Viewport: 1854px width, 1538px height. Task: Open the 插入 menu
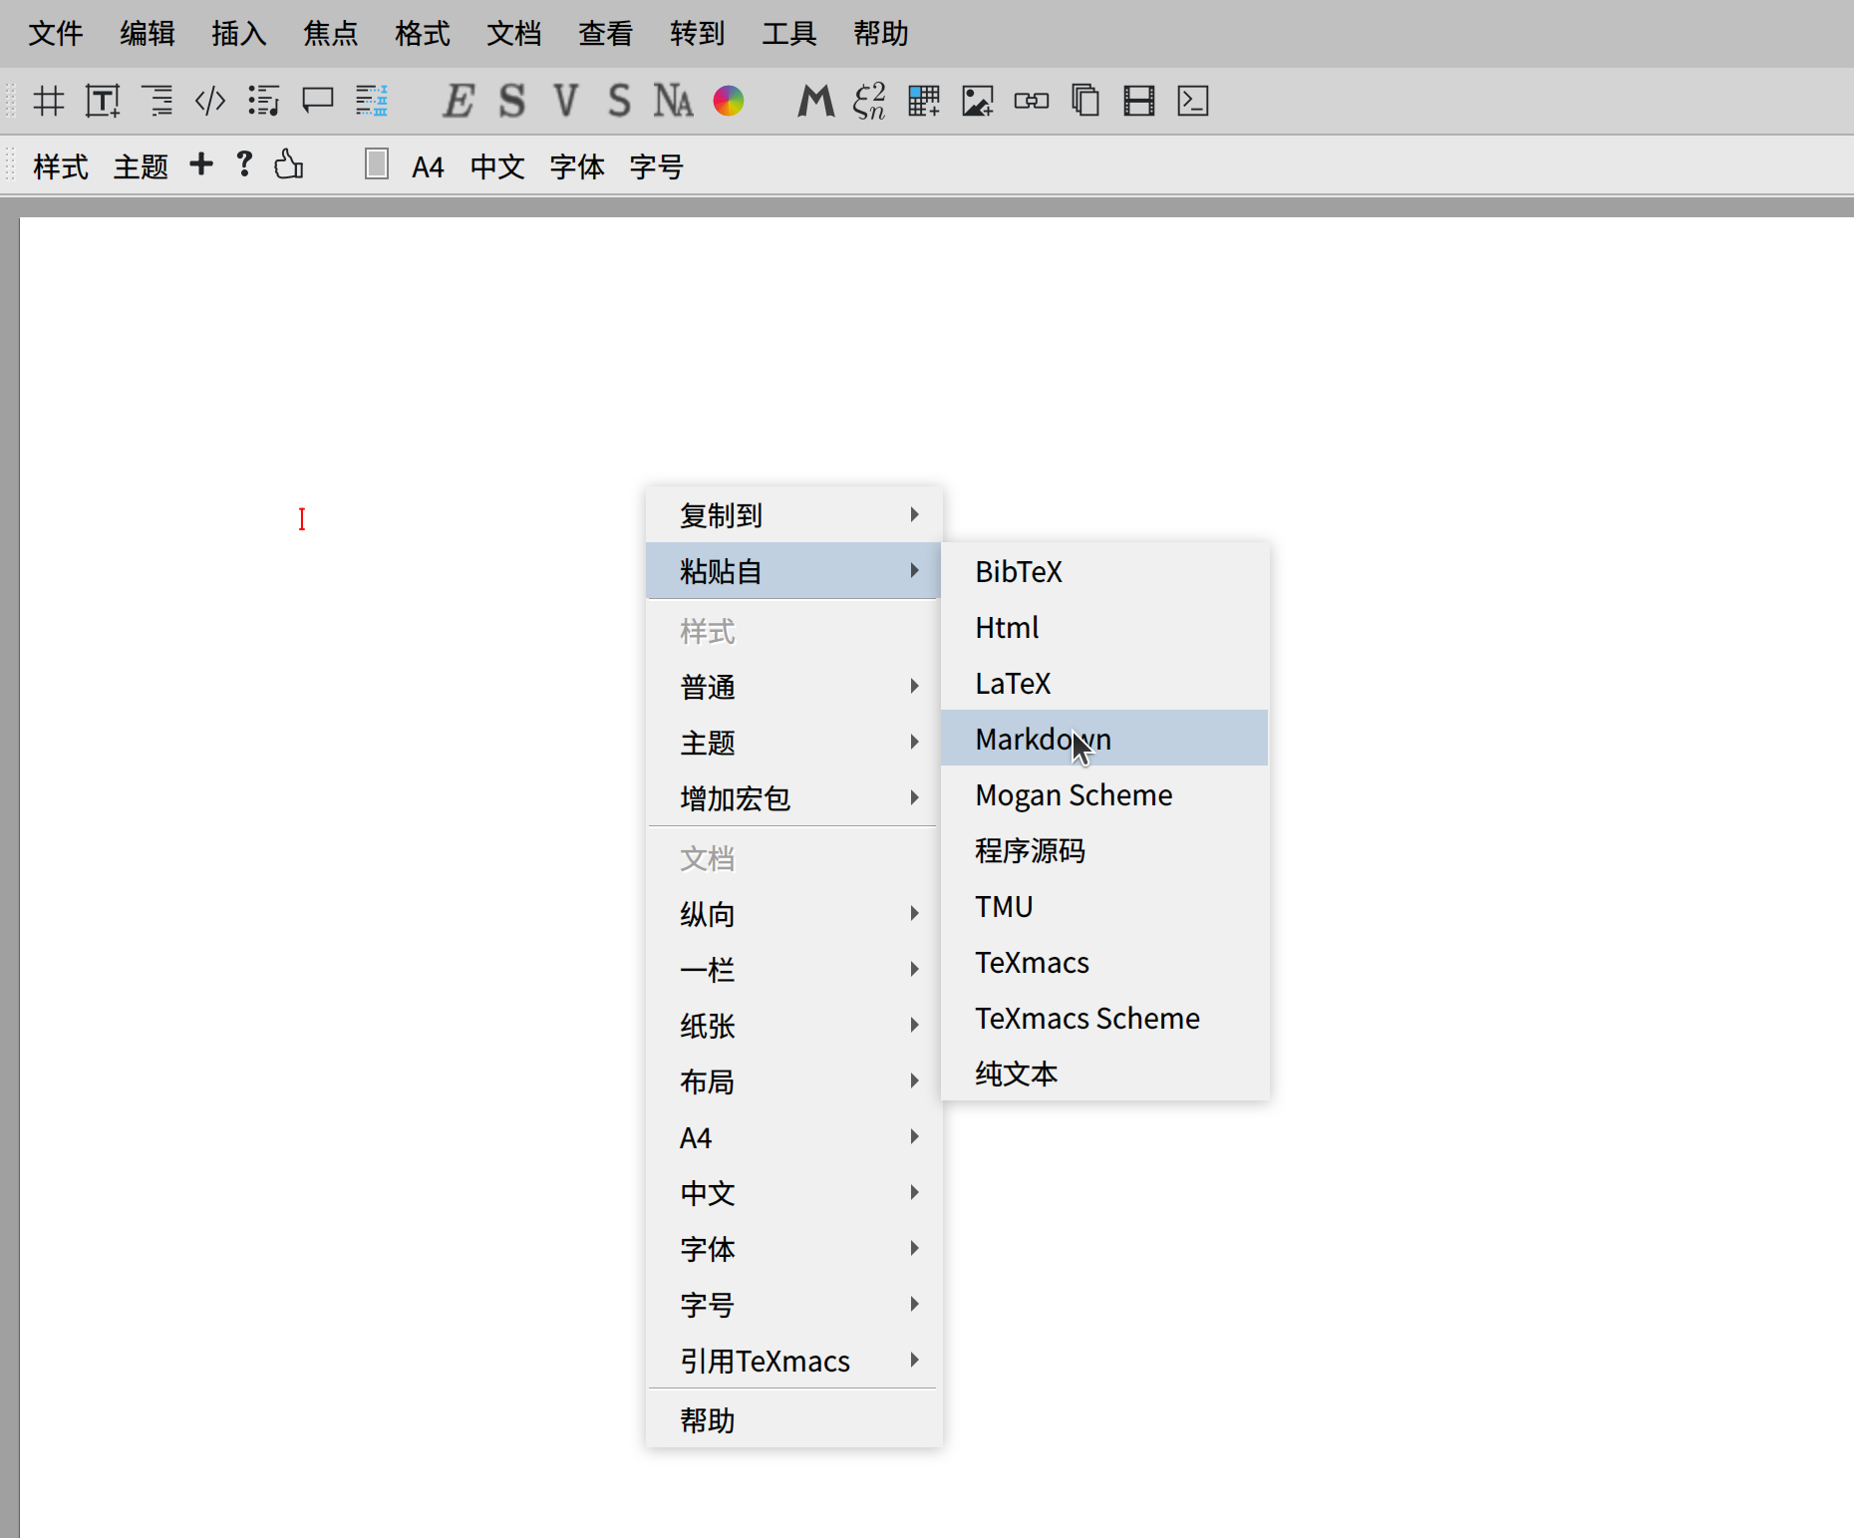point(239,34)
